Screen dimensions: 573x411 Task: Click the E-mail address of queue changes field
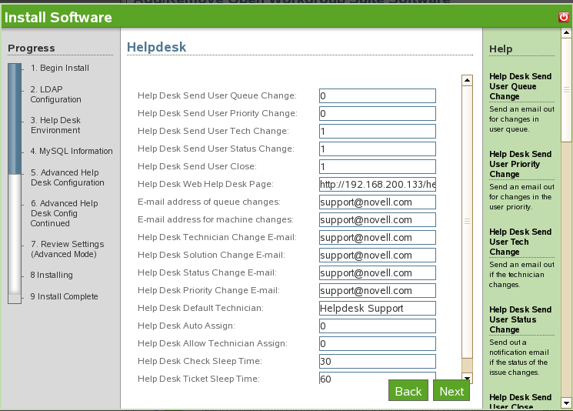(x=377, y=202)
